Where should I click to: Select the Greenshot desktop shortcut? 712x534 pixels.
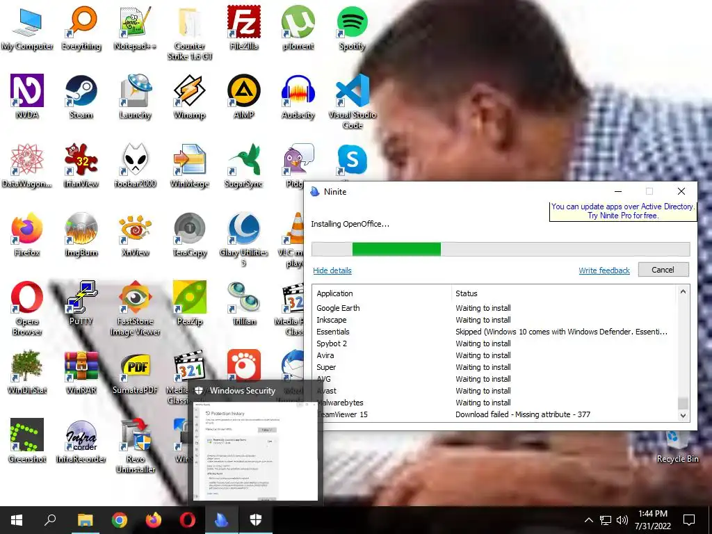[27, 440]
